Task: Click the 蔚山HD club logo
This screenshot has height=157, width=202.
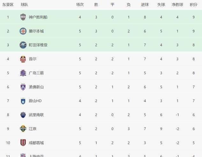Action: (23, 101)
